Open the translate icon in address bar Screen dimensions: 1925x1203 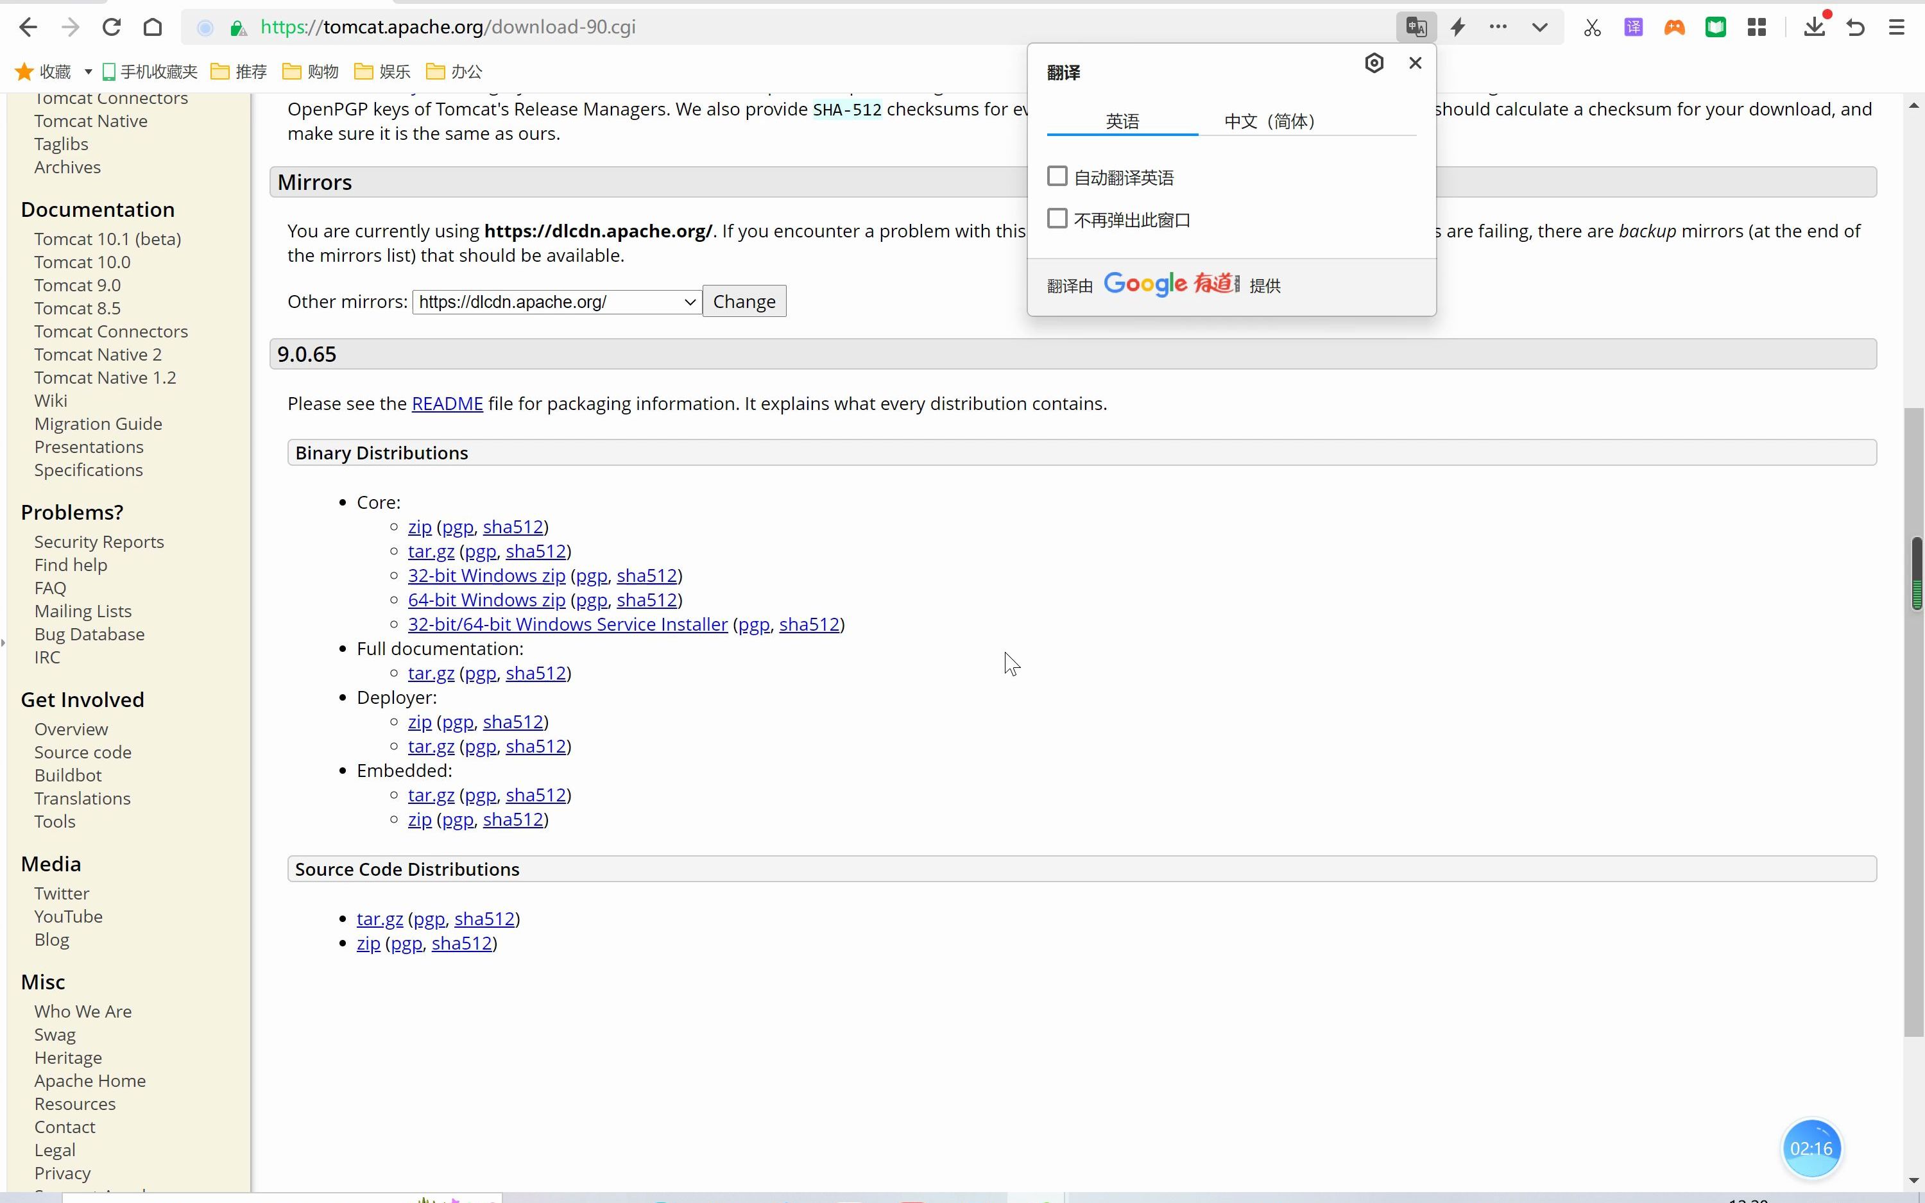tap(1416, 27)
